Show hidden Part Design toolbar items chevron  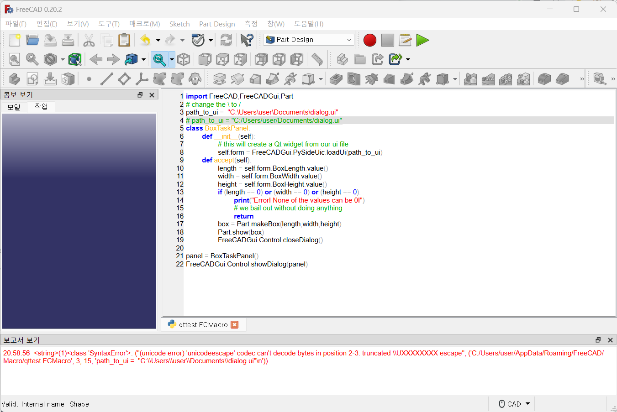click(x=582, y=79)
